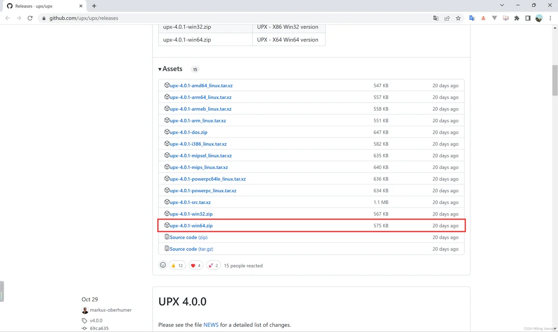Open the NEWS file link
558x332 pixels.
point(211,325)
